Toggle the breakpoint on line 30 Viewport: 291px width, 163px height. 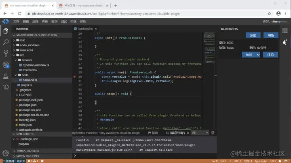(x=74, y=77)
